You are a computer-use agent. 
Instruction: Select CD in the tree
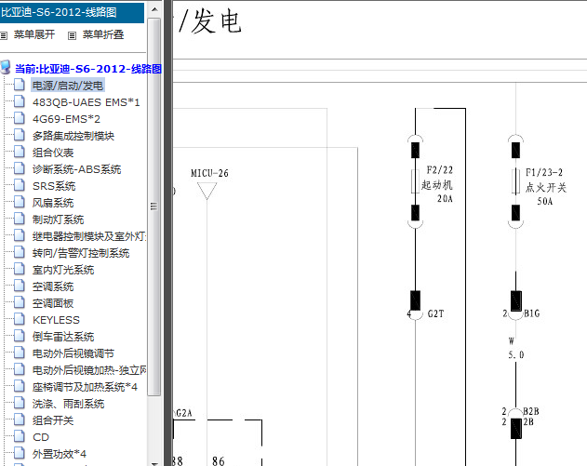point(40,437)
